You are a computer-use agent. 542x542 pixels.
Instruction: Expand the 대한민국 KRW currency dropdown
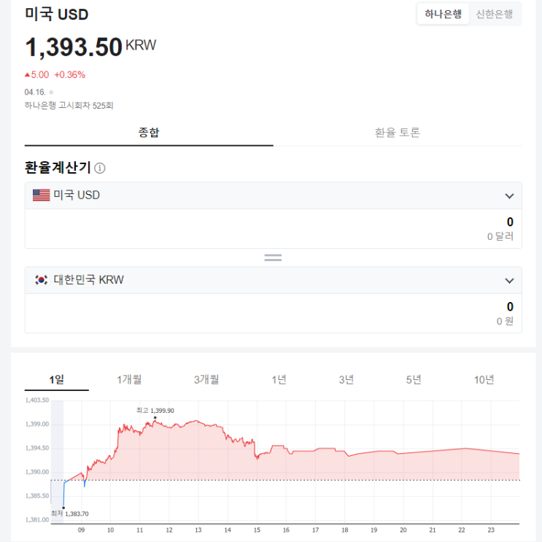coord(509,281)
